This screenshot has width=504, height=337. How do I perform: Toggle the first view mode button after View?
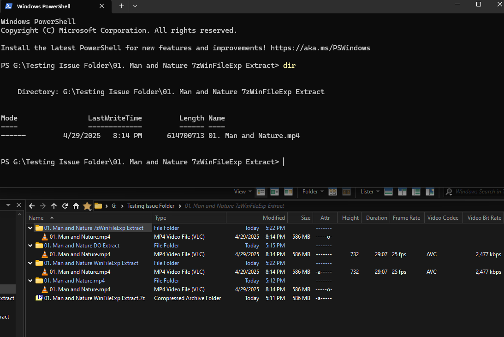261,192
